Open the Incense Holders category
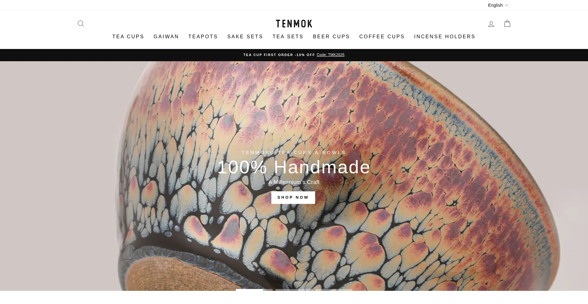 [445, 37]
